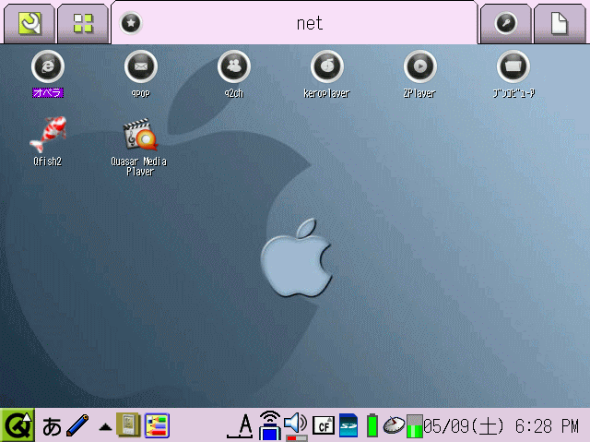This screenshot has width=590, height=442.
Task: Open the 6:28 PM clock display
Action: 547,426
